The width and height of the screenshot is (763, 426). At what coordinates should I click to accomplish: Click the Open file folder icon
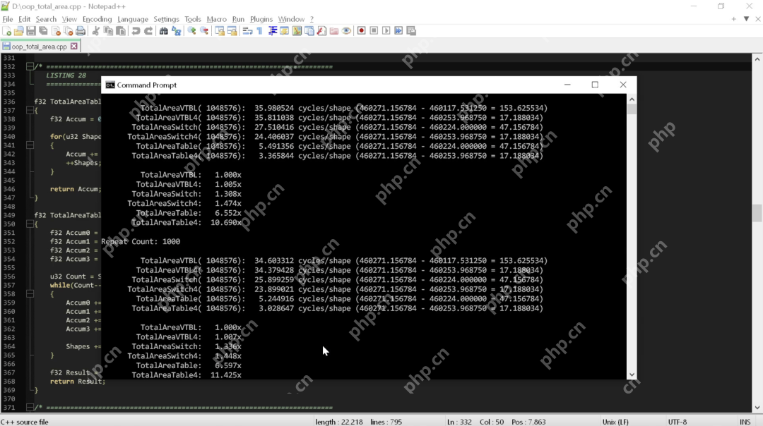(x=19, y=31)
